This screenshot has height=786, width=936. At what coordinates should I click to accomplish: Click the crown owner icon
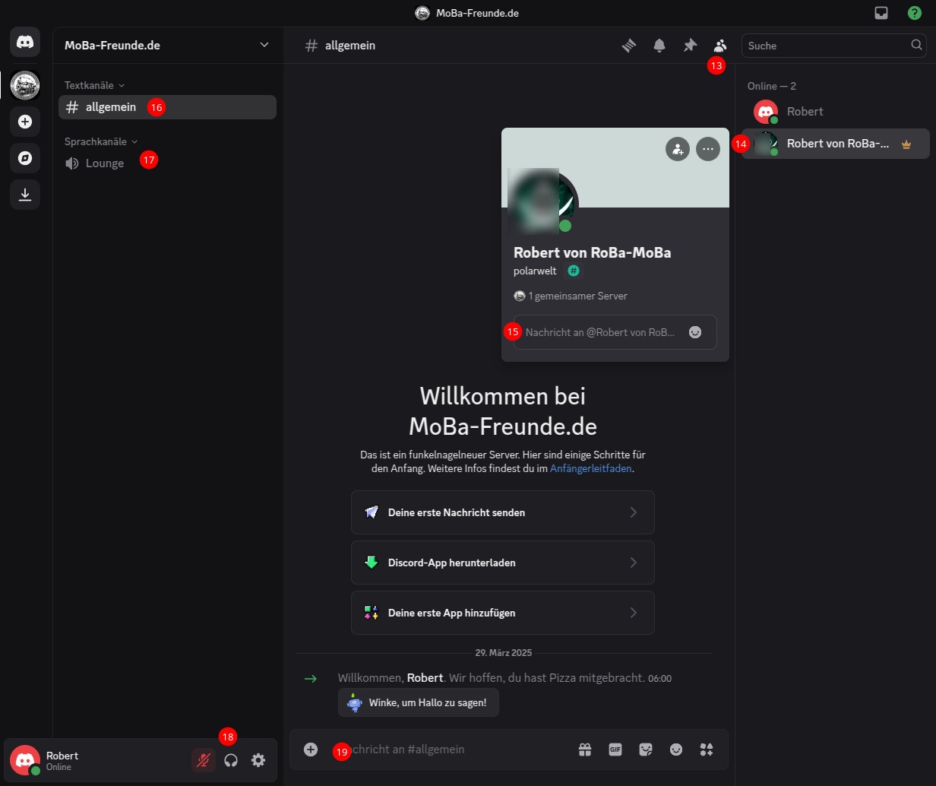906,144
